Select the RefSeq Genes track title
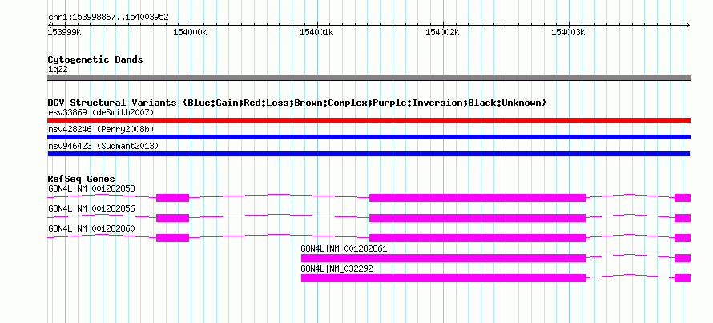Image resolution: width=713 pixels, height=323 pixels. (x=82, y=179)
